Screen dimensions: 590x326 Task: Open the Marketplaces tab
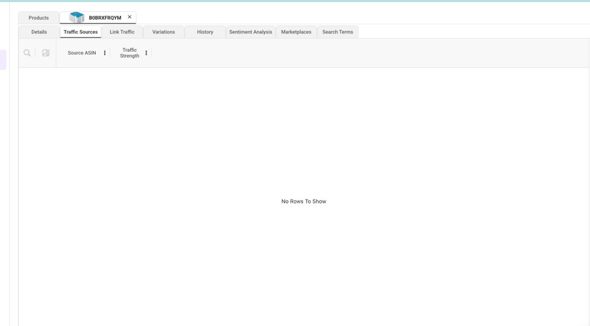pos(296,32)
